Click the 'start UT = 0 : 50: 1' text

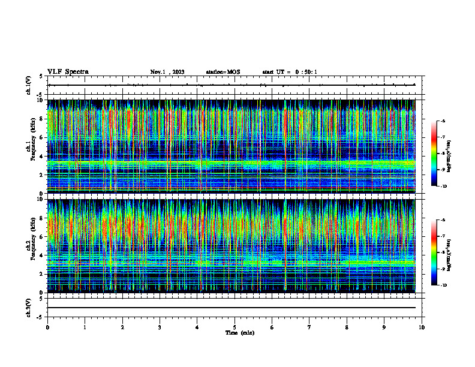pos(290,72)
